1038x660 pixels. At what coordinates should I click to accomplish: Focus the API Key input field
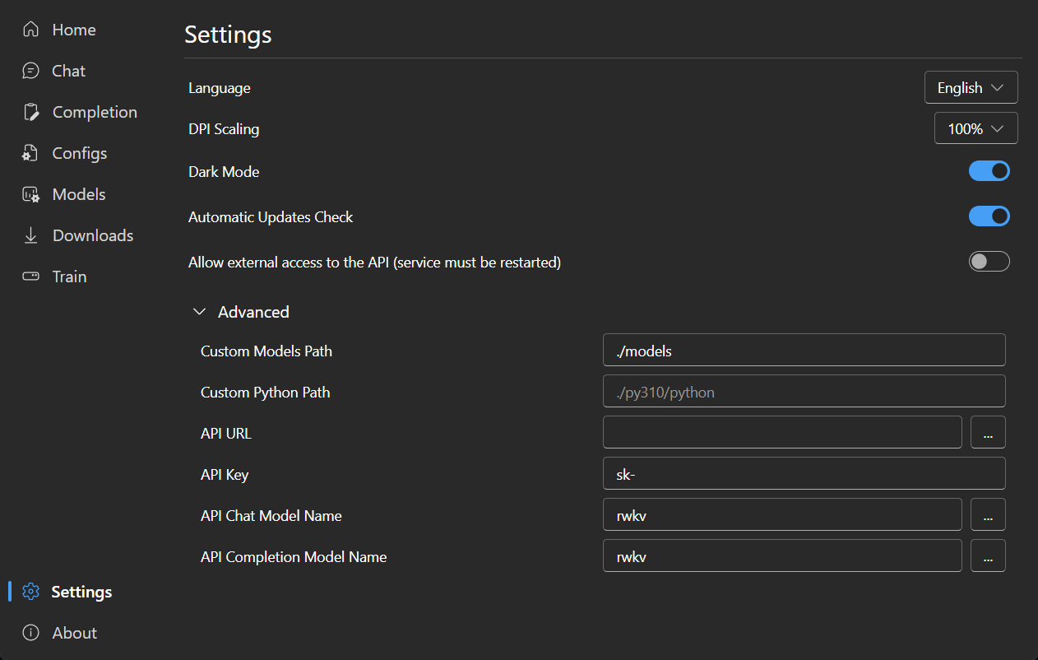tap(804, 473)
